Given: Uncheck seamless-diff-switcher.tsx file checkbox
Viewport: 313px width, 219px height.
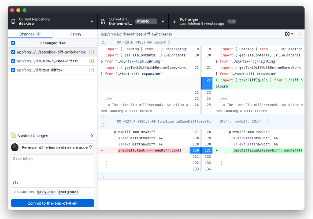Looking at the screenshot, I should click(x=13, y=52).
